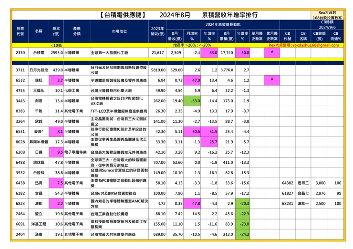Select stock code cell 3264
The width and height of the screenshot is (353, 249).
[20, 121]
